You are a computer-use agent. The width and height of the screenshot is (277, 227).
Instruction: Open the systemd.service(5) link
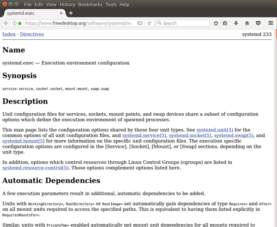point(144,135)
